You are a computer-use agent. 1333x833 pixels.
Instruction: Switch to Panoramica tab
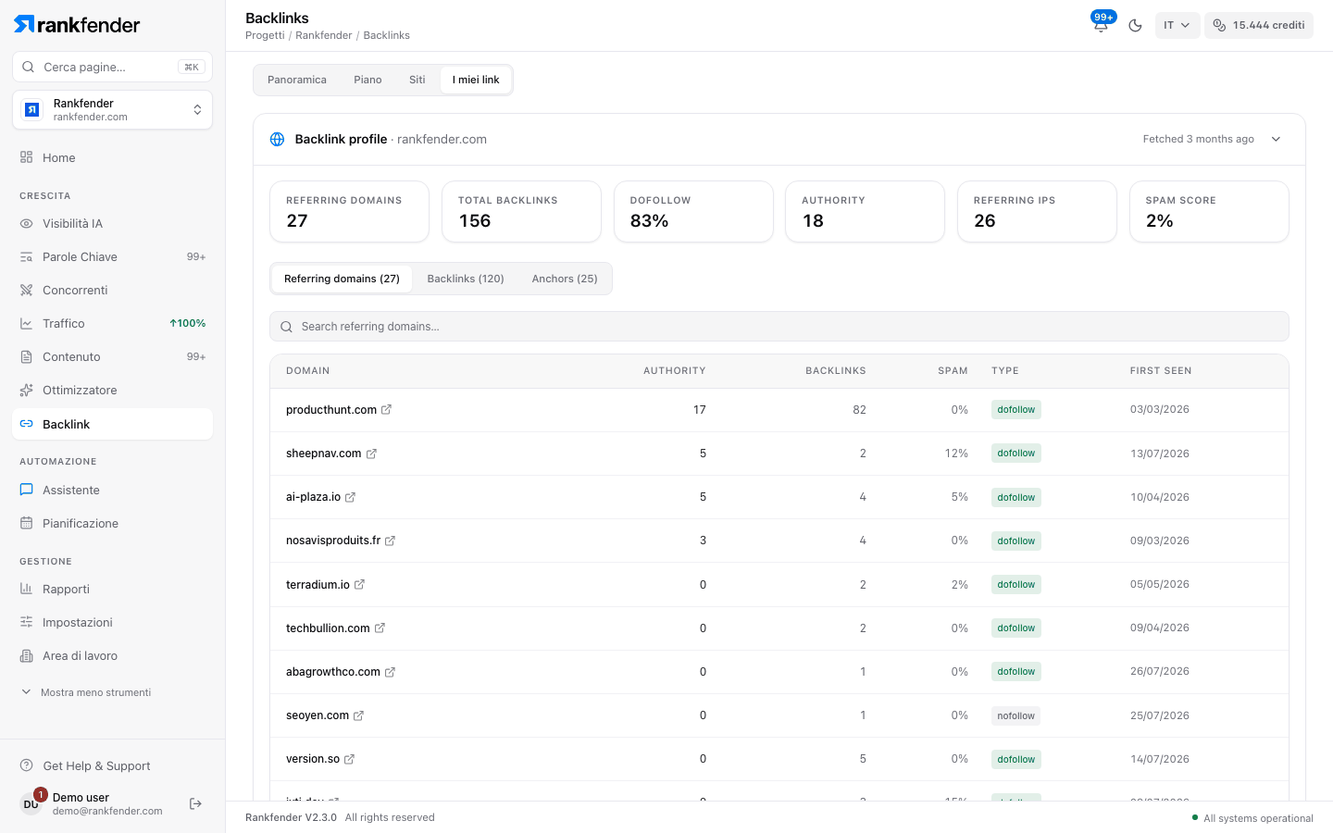[x=297, y=80]
